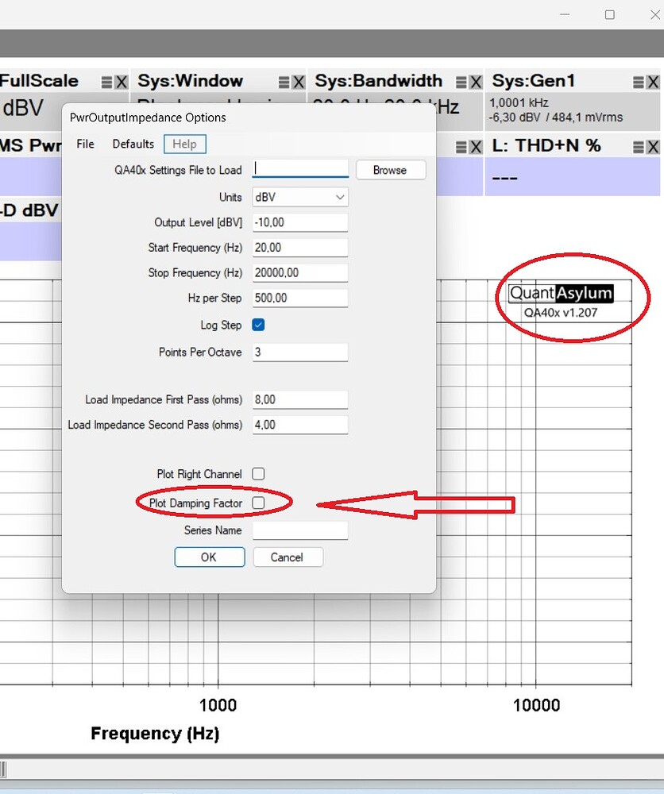Expand the Units dBV dropdown

[x=300, y=197]
